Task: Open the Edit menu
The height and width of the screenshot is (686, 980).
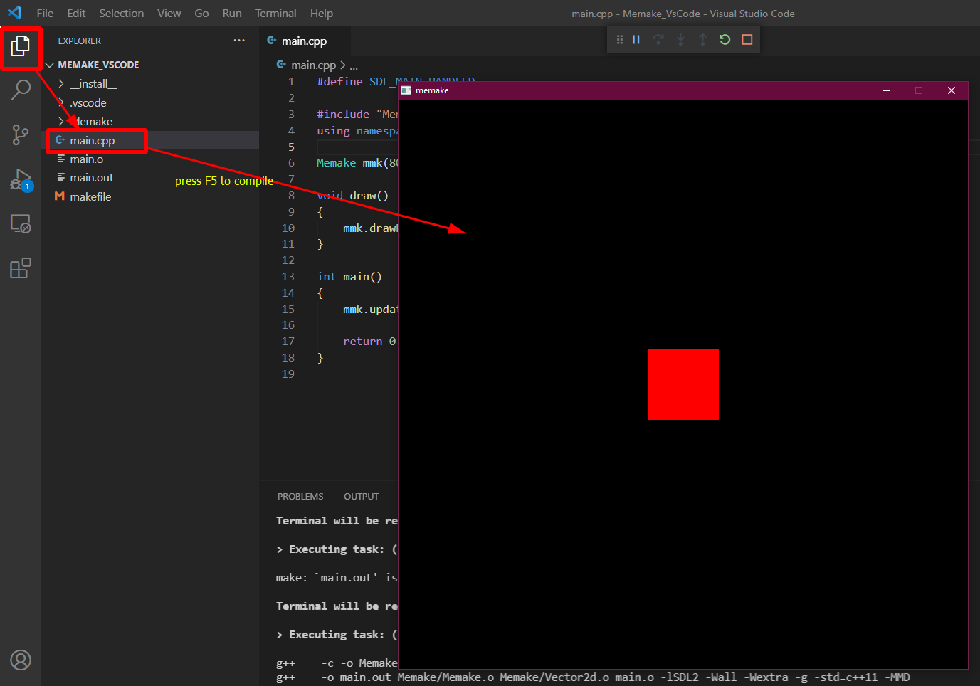Action: pyautogui.click(x=76, y=13)
